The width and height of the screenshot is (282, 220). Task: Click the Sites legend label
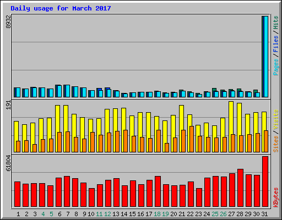(276, 144)
